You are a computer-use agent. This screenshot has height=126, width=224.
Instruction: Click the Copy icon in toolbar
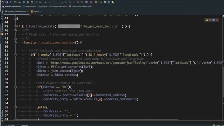28,2
